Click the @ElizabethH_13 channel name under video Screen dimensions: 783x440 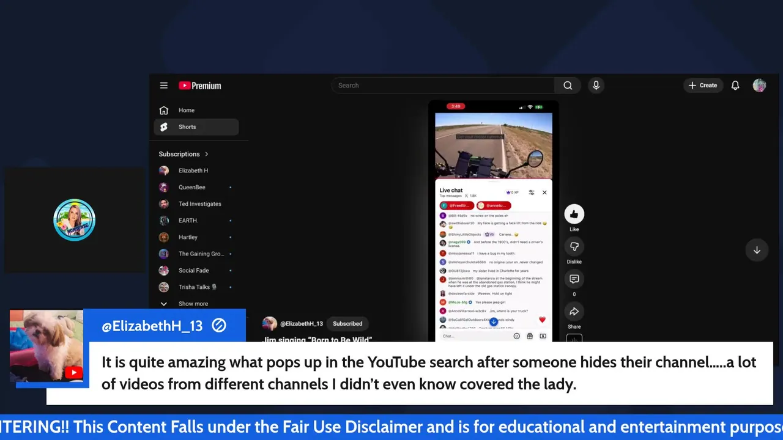tap(301, 324)
